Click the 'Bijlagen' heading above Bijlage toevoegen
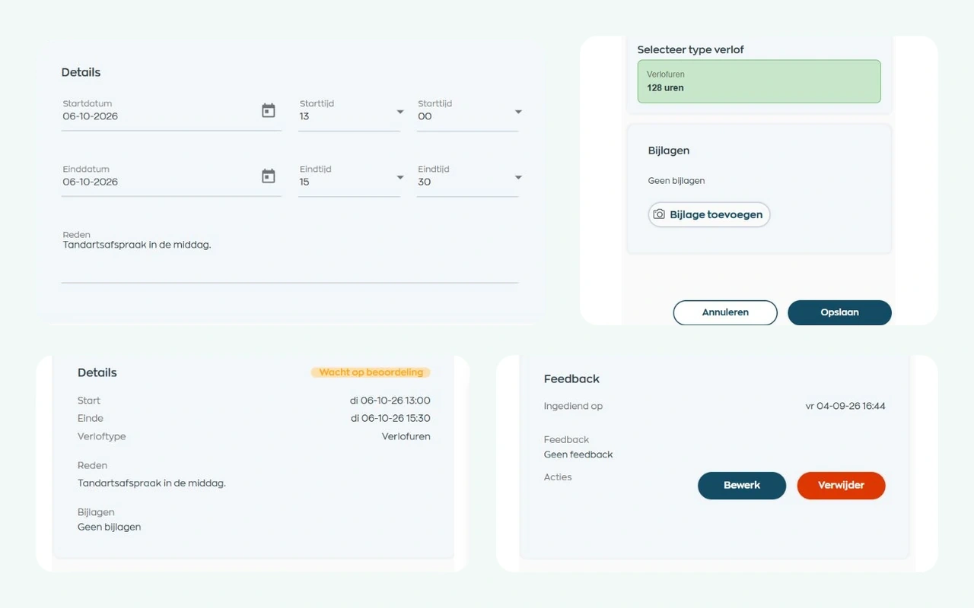Viewport: 974px width, 608px height. [x=669, y=150]
